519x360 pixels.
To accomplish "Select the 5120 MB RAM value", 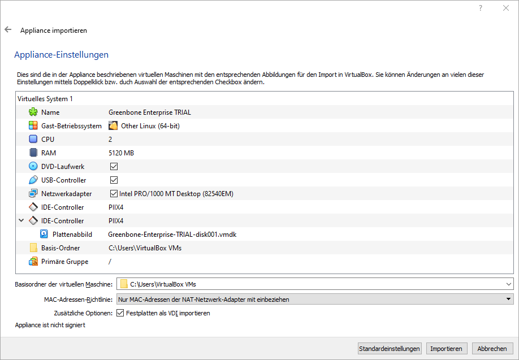I will pyautogui.click(x=121, y=153).
